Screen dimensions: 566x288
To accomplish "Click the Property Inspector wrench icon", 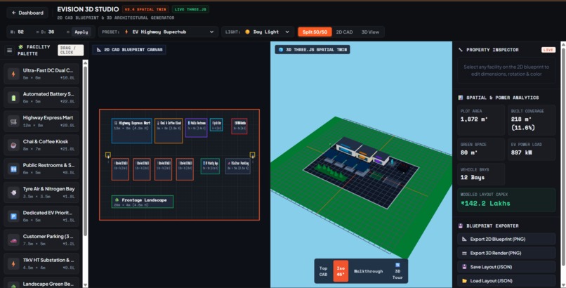I will 461,50.
